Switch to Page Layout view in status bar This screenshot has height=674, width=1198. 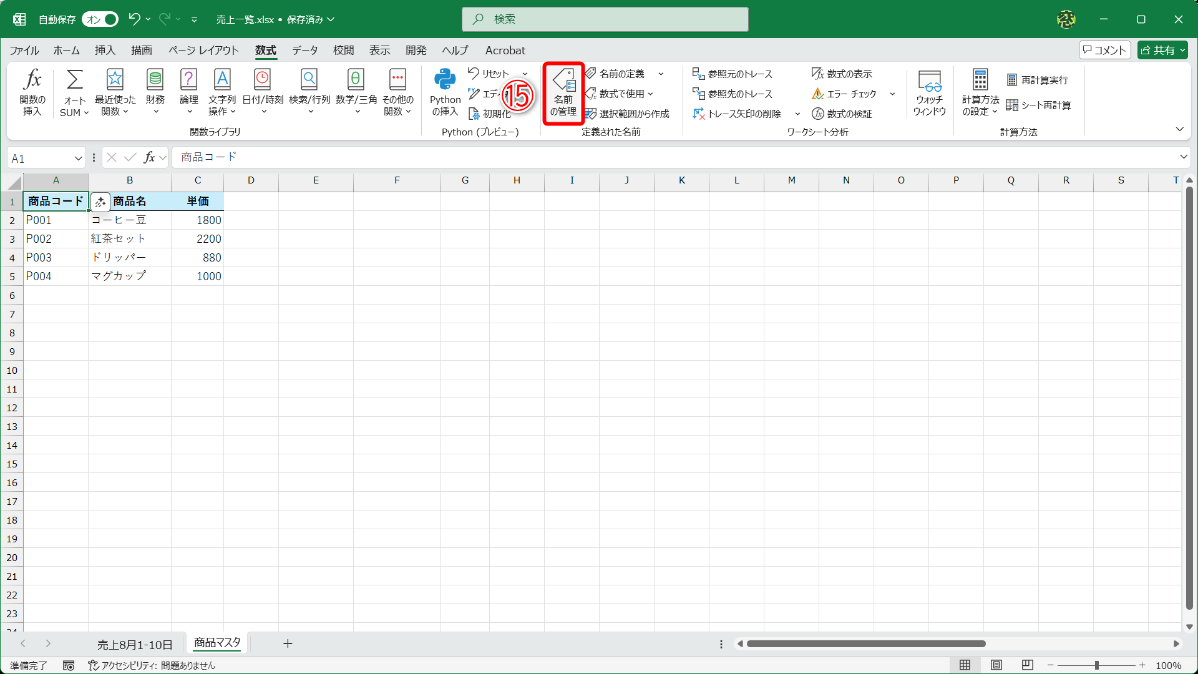click(996, 665)
